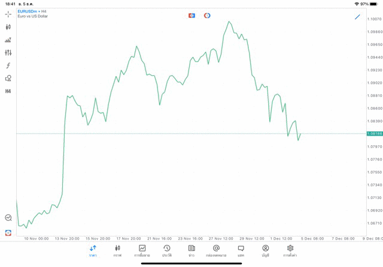The height and width of the screenshot is (267, 383).
Task: Open the ข่าว news tab
Action: click(191, 251)
